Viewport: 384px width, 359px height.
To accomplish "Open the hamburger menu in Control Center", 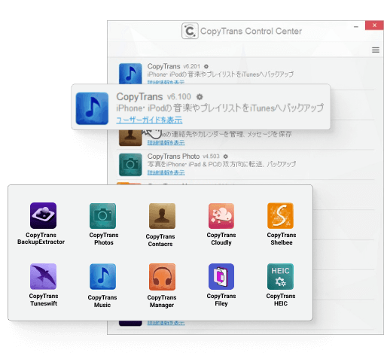I will (x=376, y=50).
